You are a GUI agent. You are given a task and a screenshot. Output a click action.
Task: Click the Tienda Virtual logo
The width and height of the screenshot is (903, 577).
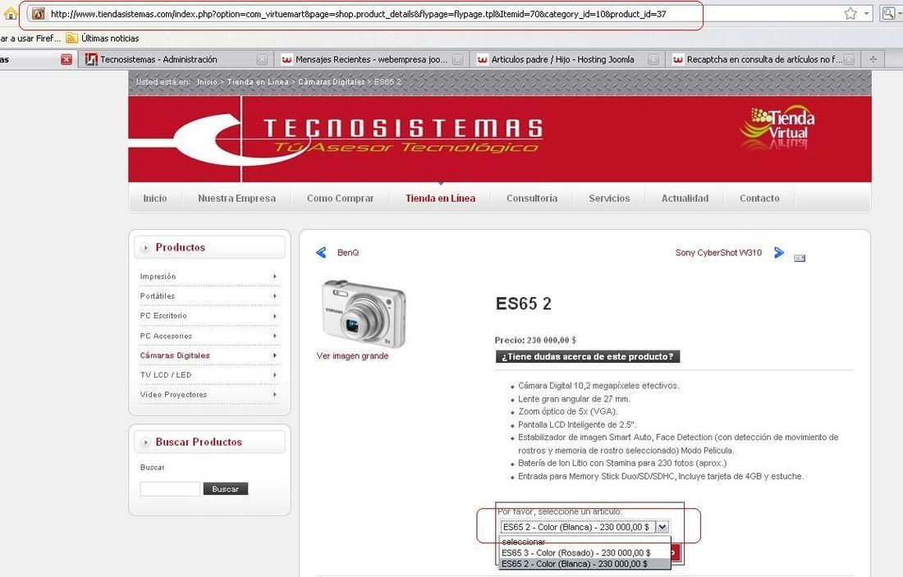click(x=777, y=126)
